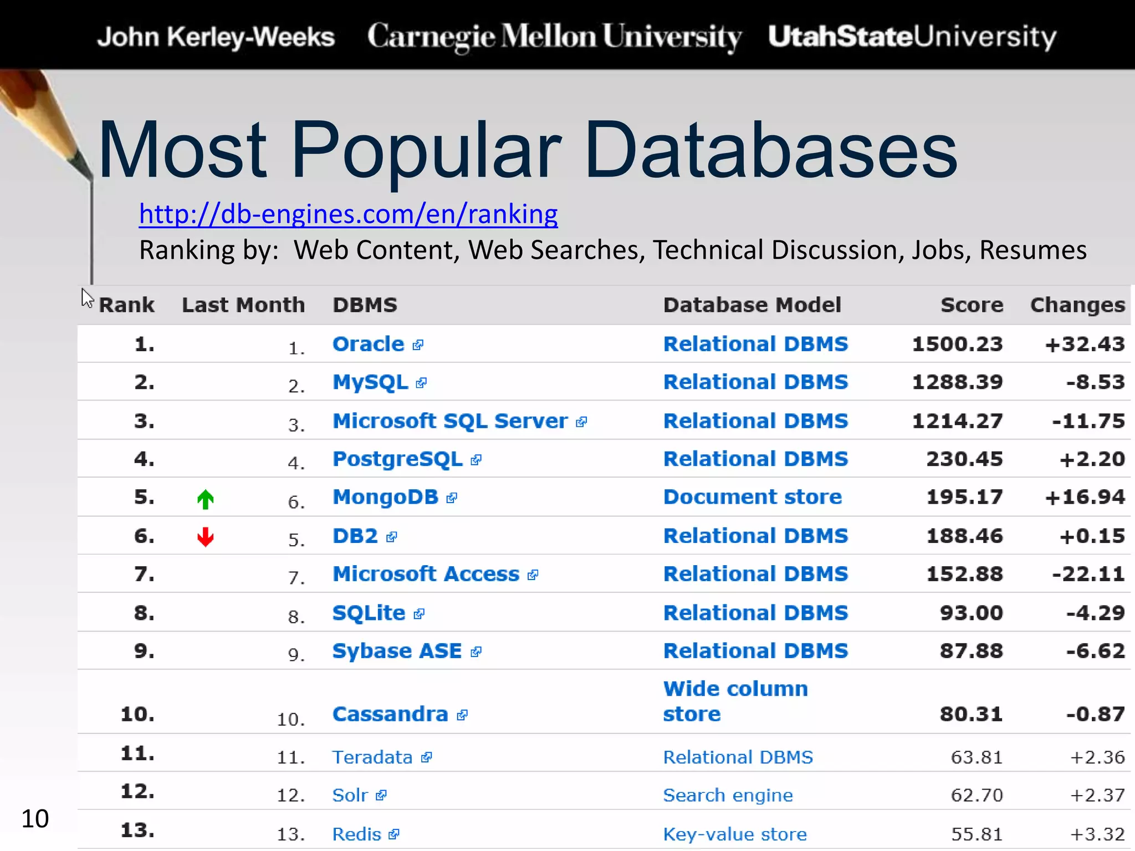Open the MySQL DBMS link

(370, 382)
